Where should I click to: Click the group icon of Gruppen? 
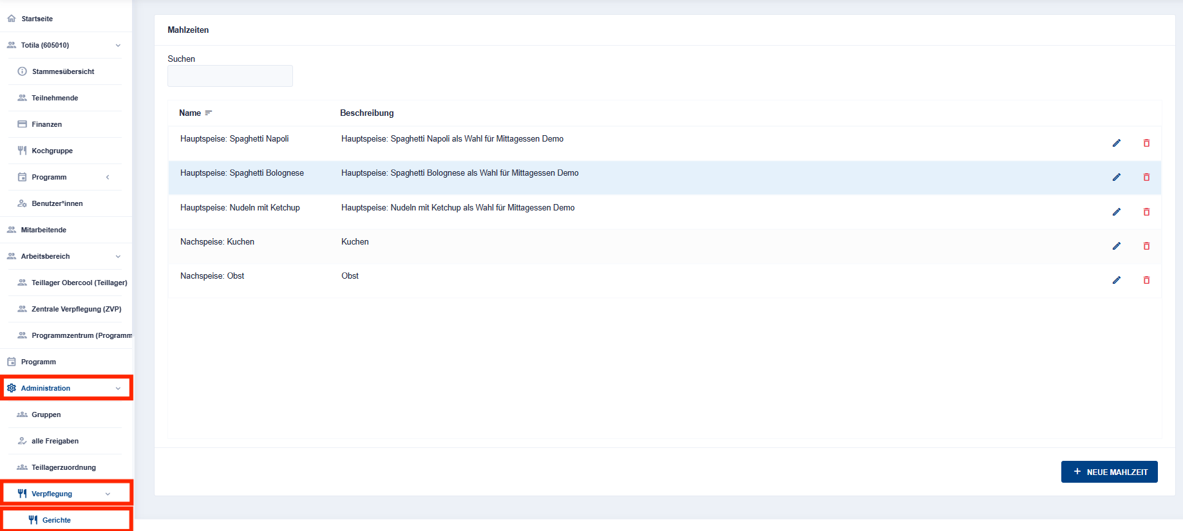pyautogui.click(x=22, y=415)
